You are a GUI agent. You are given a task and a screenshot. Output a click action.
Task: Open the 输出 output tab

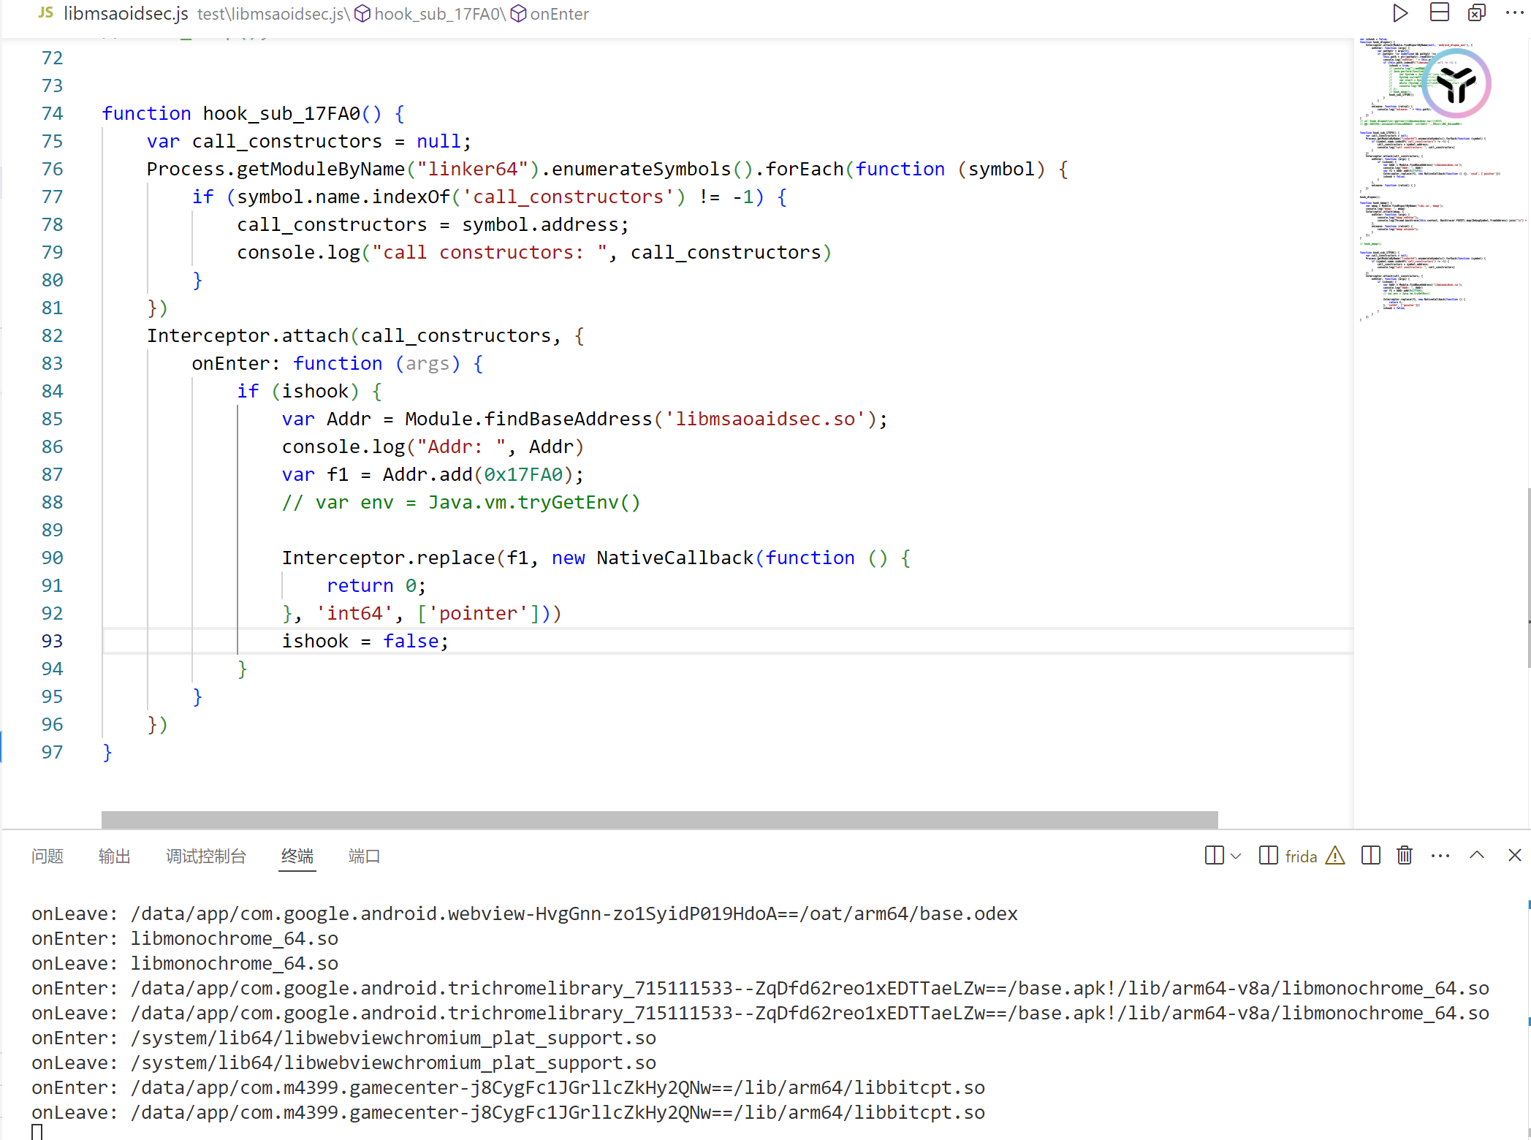pyautogui.click(x=114, y=856)
